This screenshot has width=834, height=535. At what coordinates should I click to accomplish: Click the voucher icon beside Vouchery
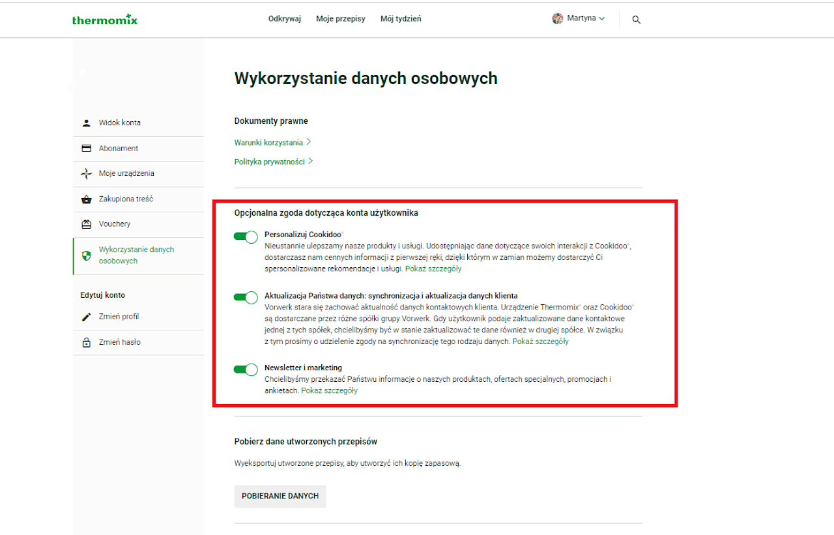click(x=86, y=224)
